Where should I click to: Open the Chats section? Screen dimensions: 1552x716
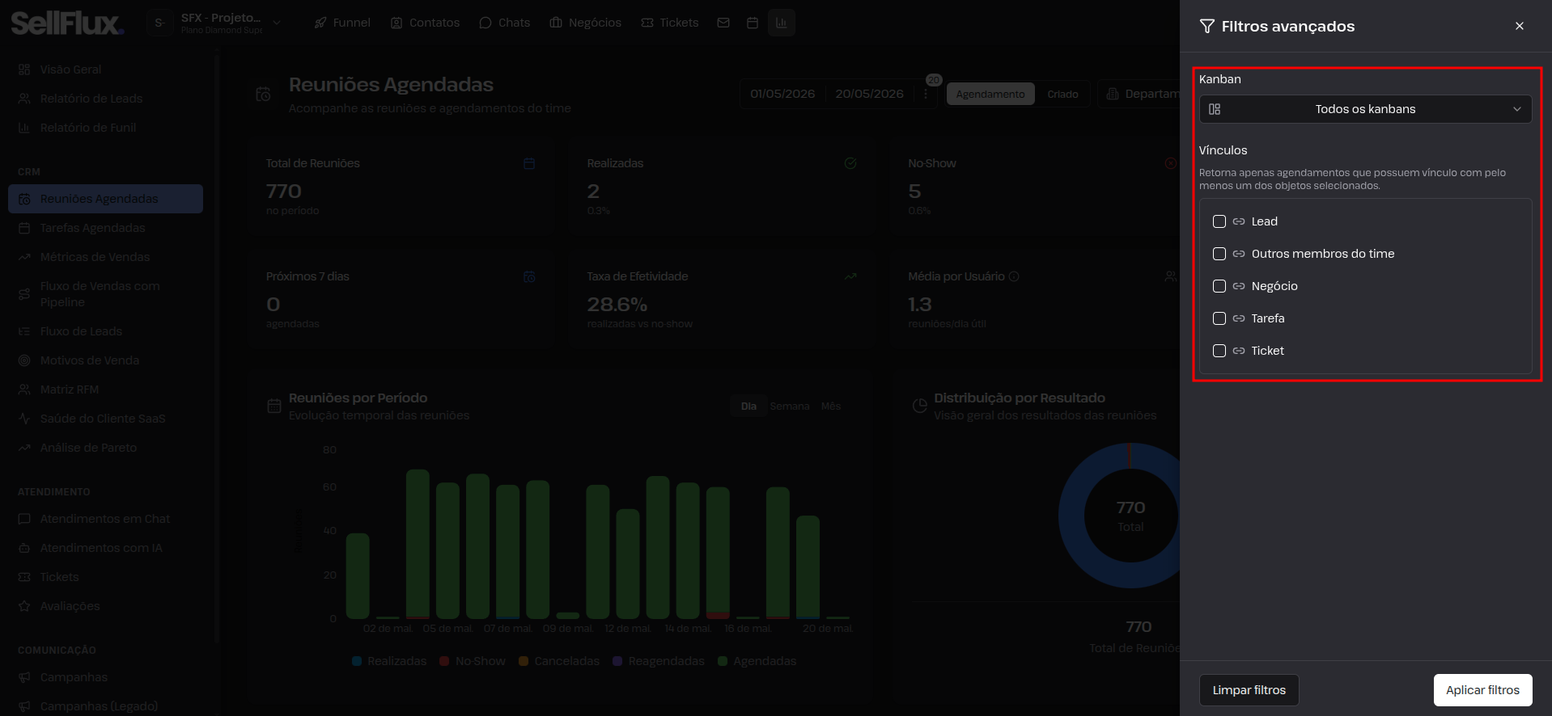[505, 23]
